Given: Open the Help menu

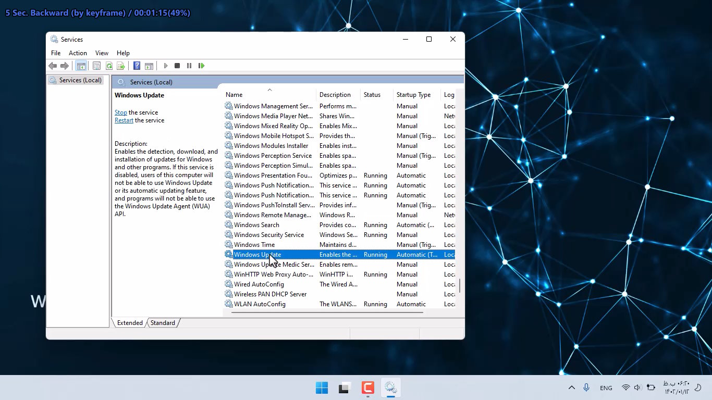Looking at the screenshot, I should [123, 53].
